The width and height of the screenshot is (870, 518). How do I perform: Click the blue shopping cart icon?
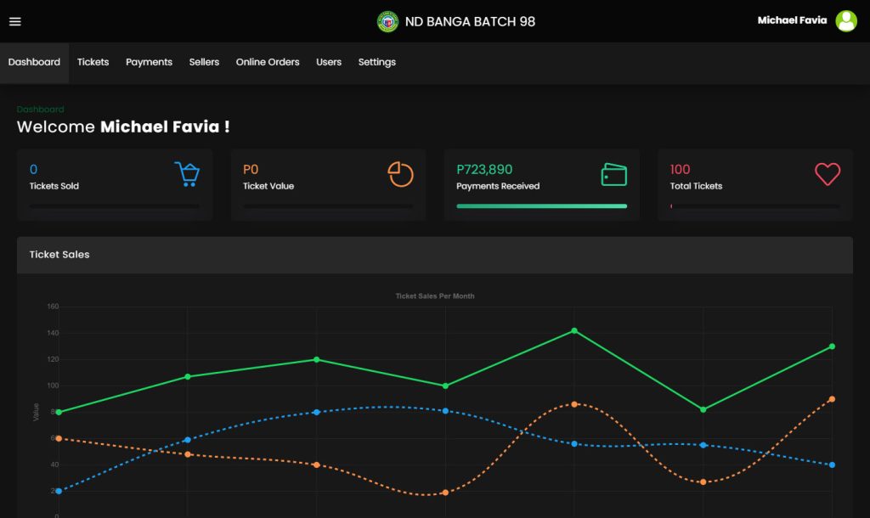[x=186, y=174]
